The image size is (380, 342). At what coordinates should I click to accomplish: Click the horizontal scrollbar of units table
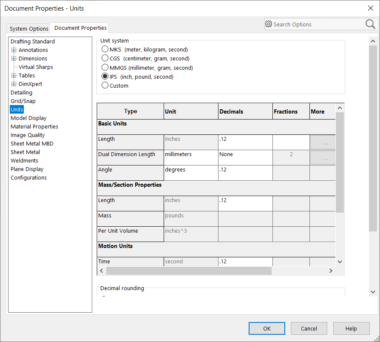coord(189,271)
